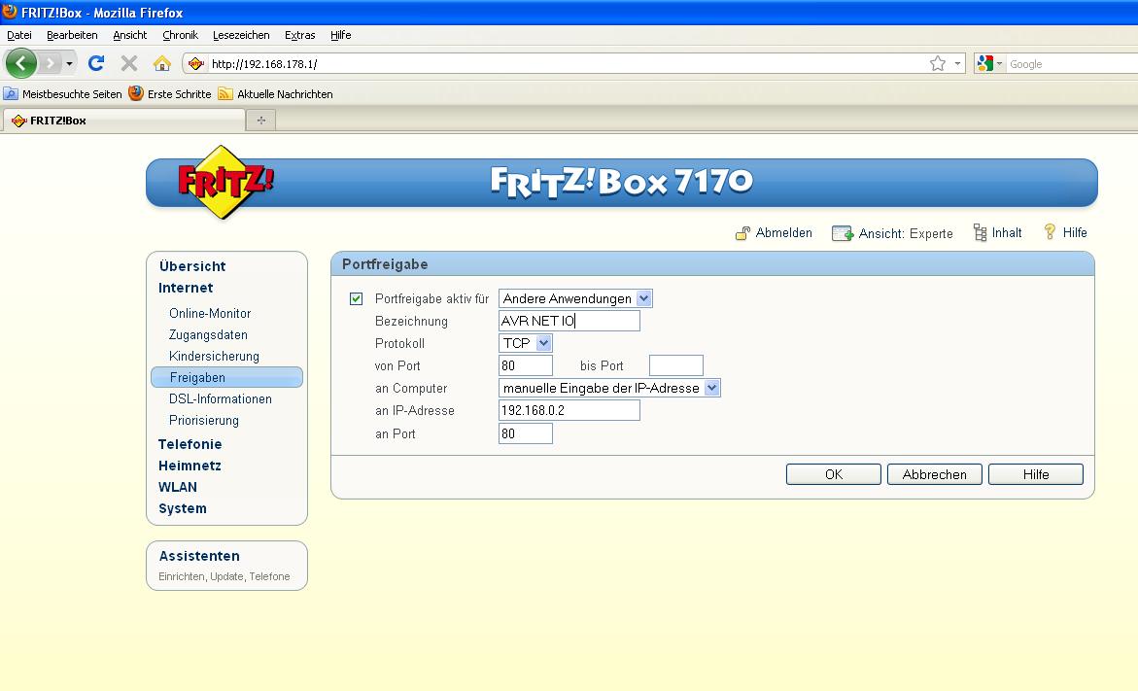Open Kindersicherung in sidebar
The height and width of the screenshot is (691, 1138).
214,357
